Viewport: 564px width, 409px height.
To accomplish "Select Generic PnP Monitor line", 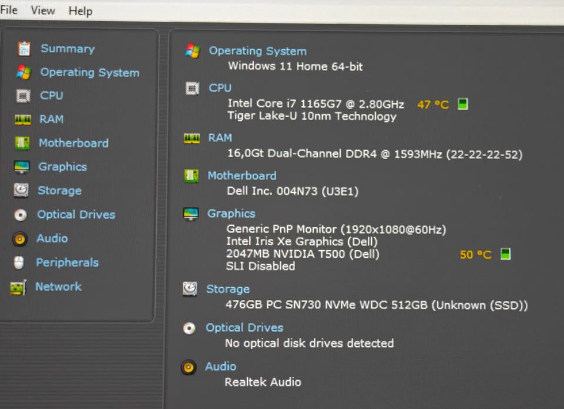I will [336, 229].
